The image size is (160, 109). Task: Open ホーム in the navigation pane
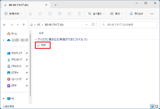pos(12,34)
